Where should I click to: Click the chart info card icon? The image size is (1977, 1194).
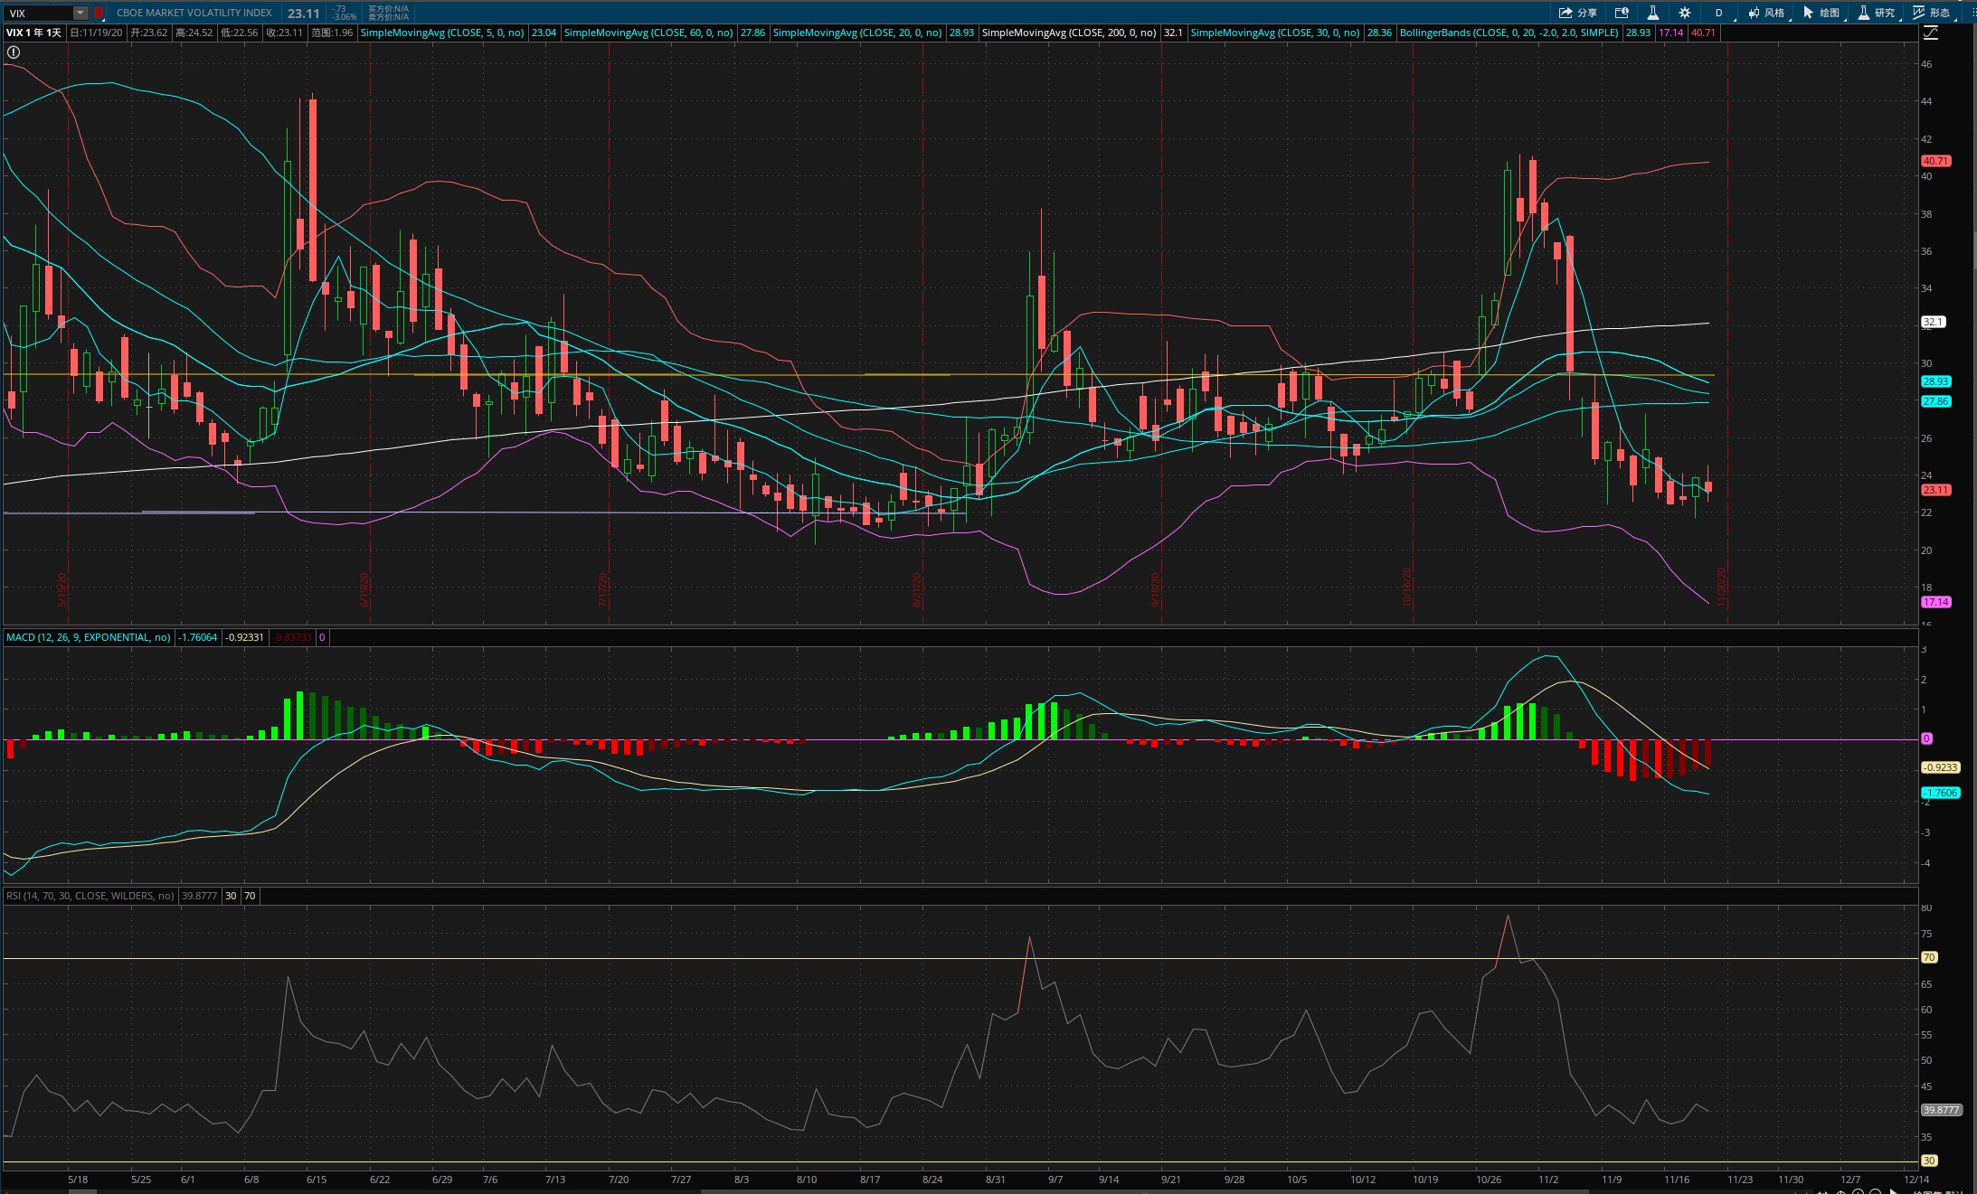pos(1622,13)
